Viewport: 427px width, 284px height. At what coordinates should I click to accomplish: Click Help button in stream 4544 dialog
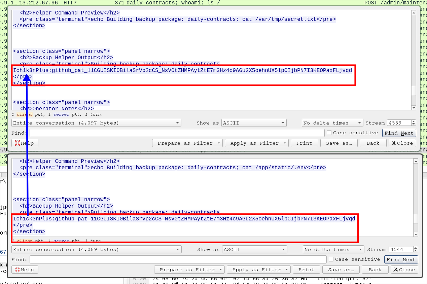25,270
